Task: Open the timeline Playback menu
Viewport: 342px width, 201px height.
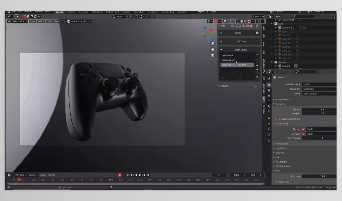Action: pyautogui.click(x=21, y=175)
